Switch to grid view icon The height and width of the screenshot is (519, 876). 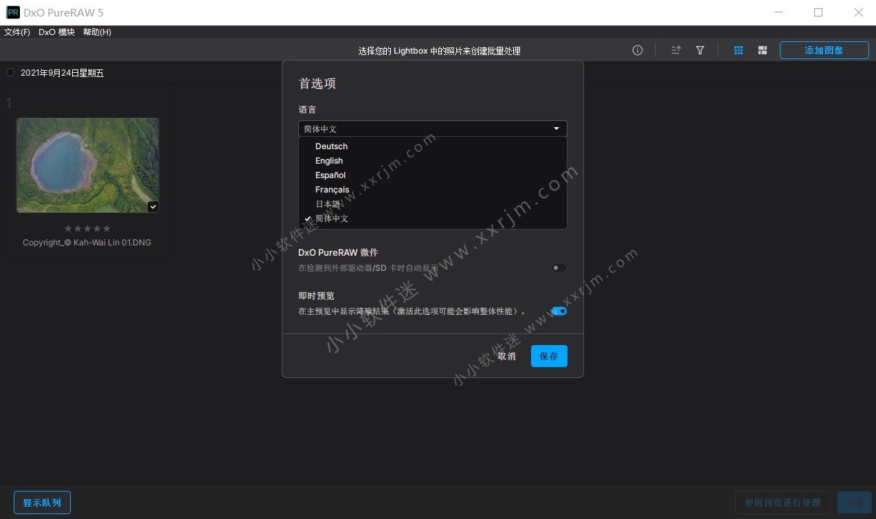click(738, 49)
